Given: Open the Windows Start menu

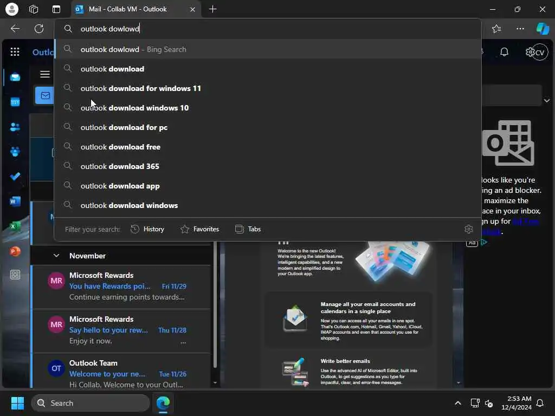Looking at the screenshot, I should (17, 403).
